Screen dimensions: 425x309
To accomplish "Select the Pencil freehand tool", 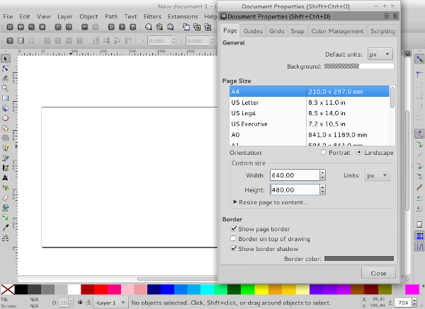I will pyautogui.click(x=6, y=148).
